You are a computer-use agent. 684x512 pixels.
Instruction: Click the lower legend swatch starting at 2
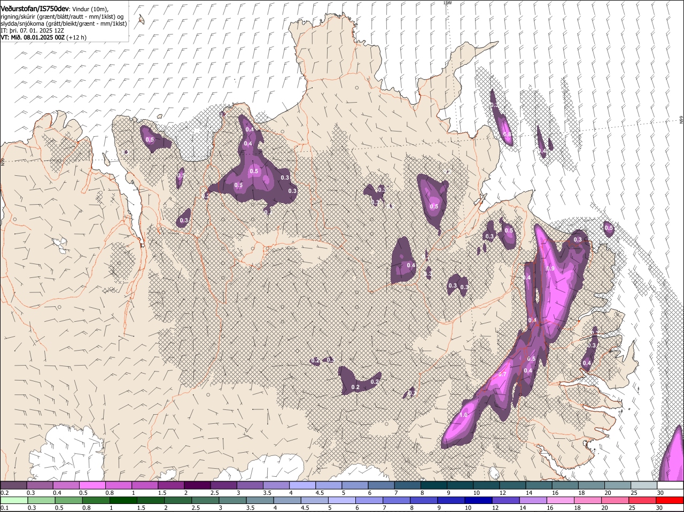point(177,500)
